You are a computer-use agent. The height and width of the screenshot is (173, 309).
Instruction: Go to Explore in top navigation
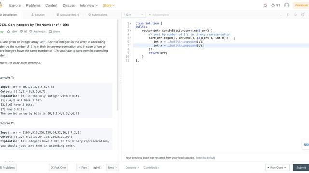(15, 5)
